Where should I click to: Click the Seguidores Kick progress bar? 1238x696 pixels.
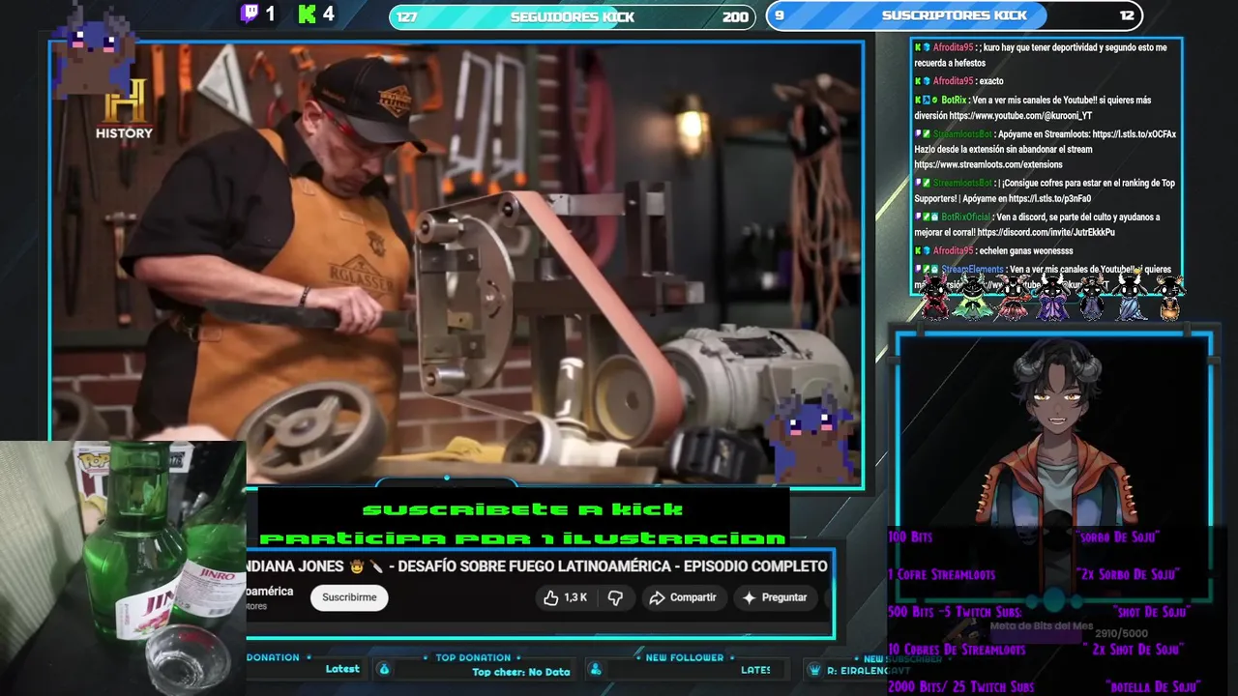pos(572,16)
